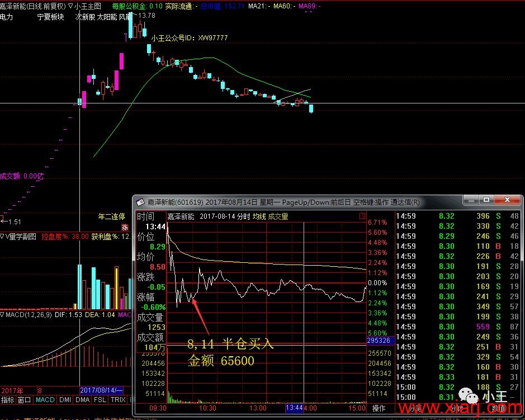This screenshot has width=525, height=420.
Task: Select the 8.33 trade row with volume 181
Action: click(457, 377)
